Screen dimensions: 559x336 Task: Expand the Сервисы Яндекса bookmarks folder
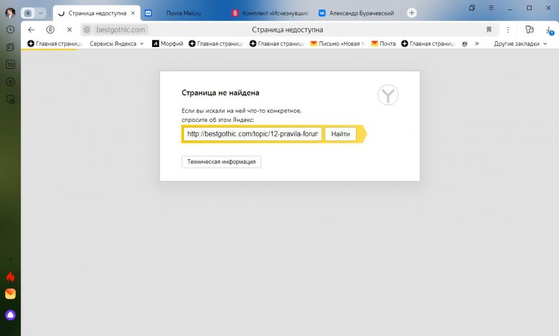click(x=116, y=44)
